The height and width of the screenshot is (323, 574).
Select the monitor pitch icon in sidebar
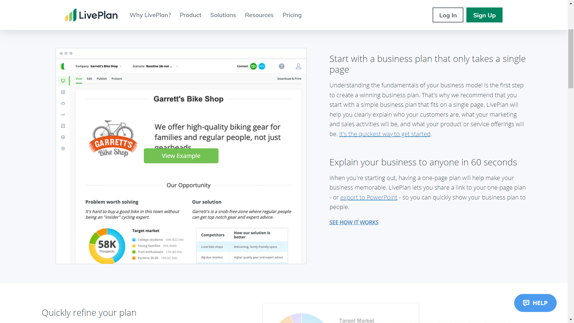coord(63,81)
